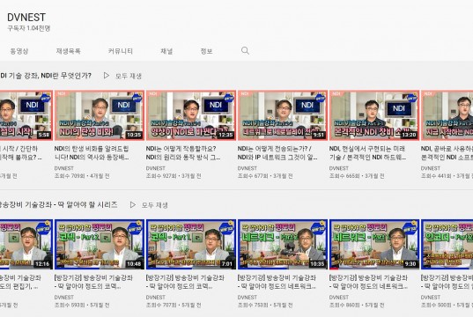Open 방송장비 기술강좌 - 딱 알아야 할 시리즈 title
The image size is (473, 317).
tap(58, 205)
